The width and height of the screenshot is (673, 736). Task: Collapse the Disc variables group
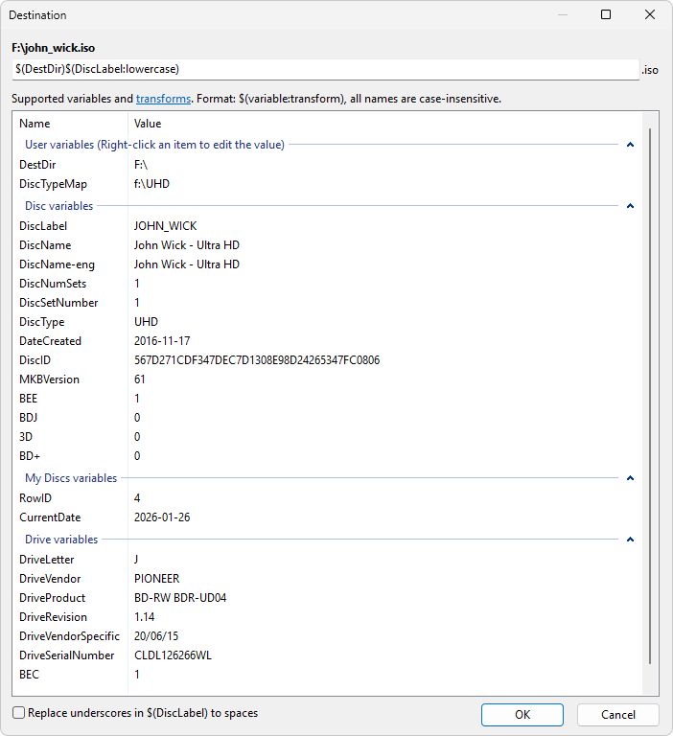pos(630,206)
